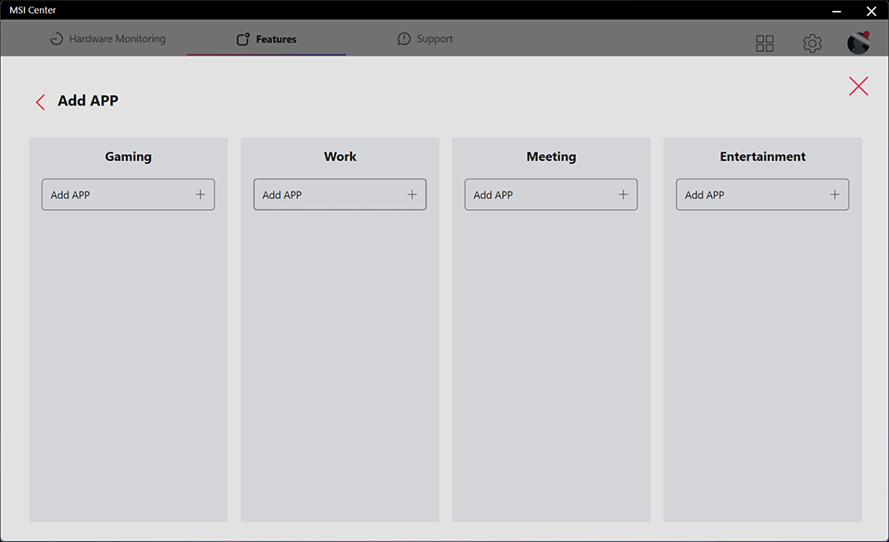This screenshot has width=889, height=542.
Task: Click the user profile avatar
Action: (858, 43)
